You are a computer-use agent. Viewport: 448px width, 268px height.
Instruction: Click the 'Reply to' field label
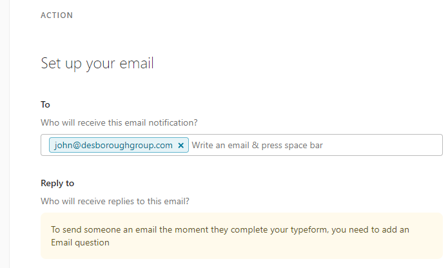[x=57, y=183]
